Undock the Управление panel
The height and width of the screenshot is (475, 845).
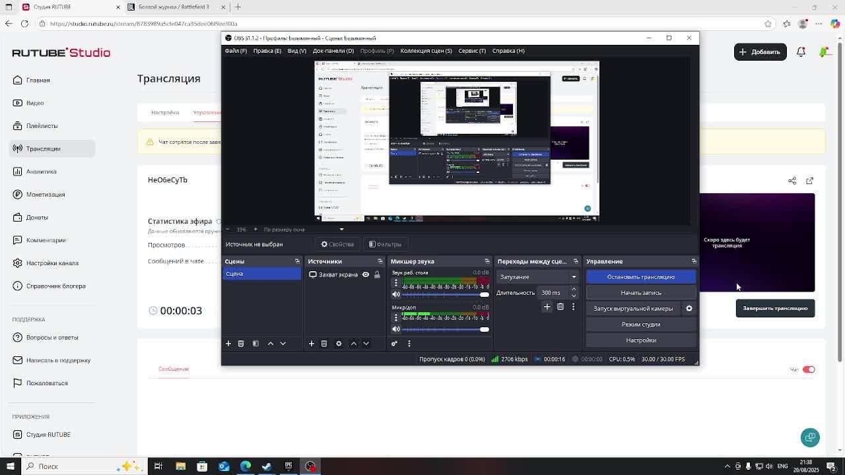[694, 261]
